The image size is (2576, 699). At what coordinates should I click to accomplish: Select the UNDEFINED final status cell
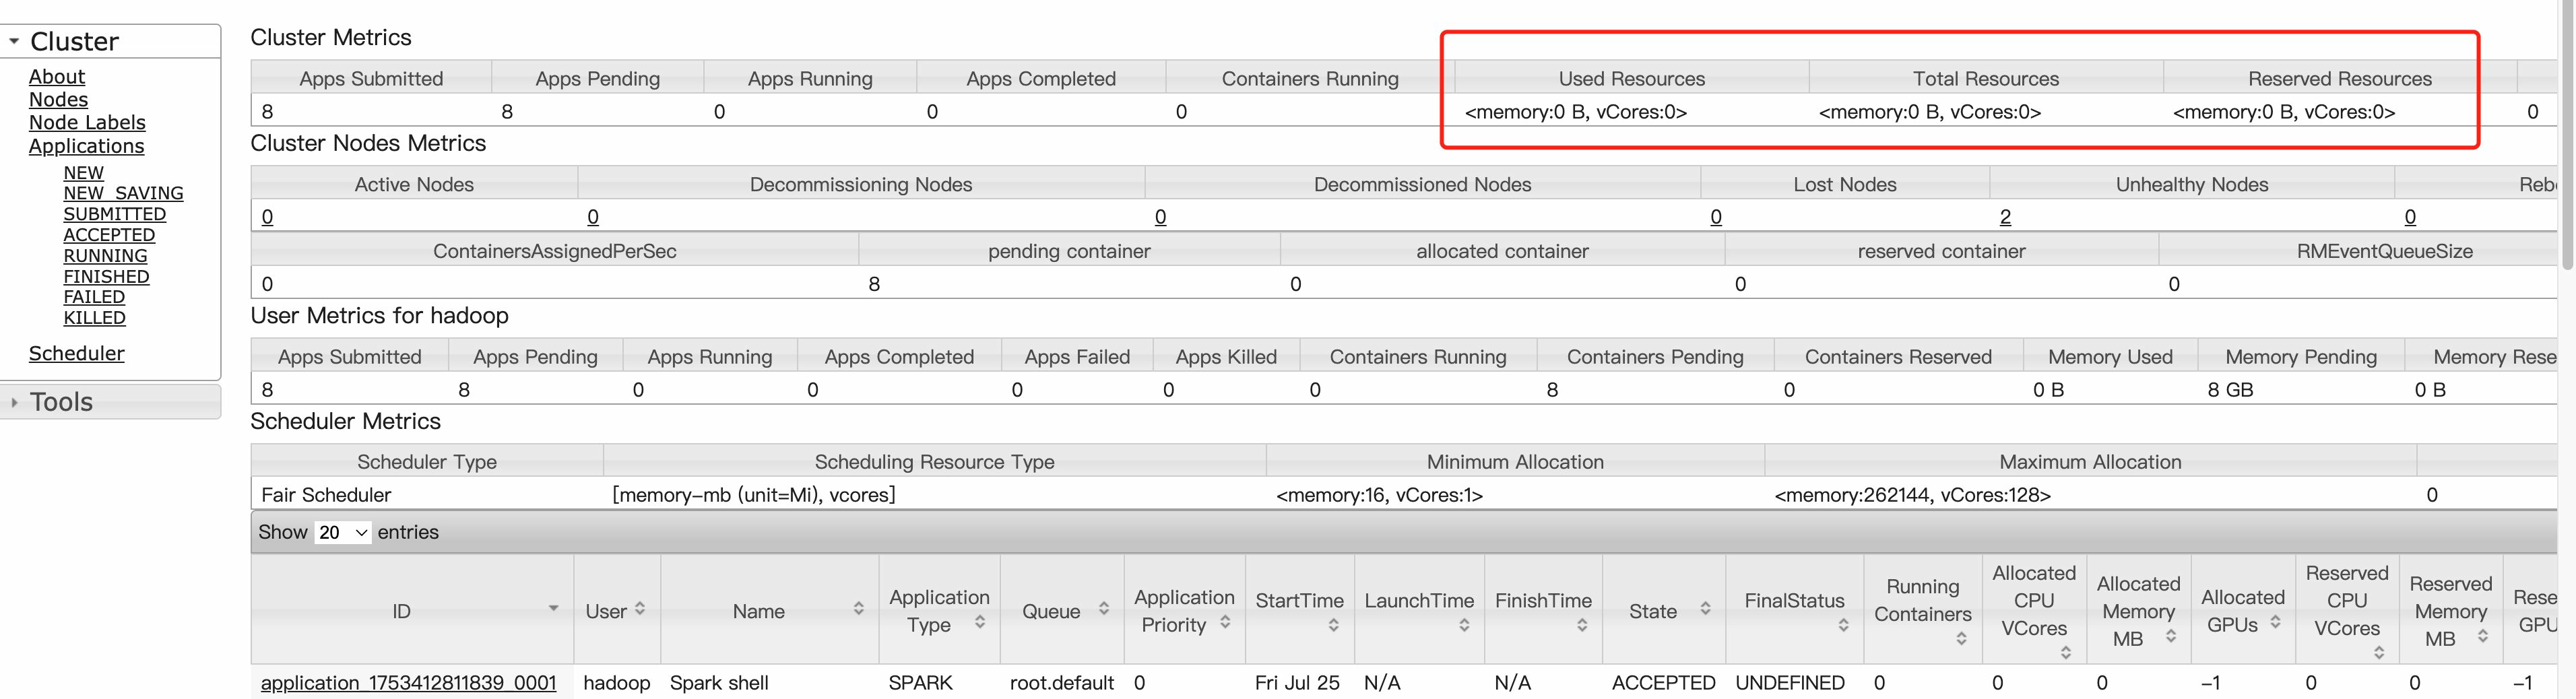coord(1790,683)
